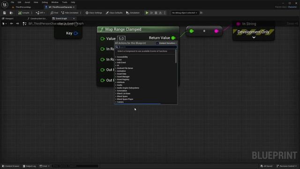Image resolution: width=300 pixels, height=169 pixels.
Task: Click the In String input pin
Action: (238, 24)
